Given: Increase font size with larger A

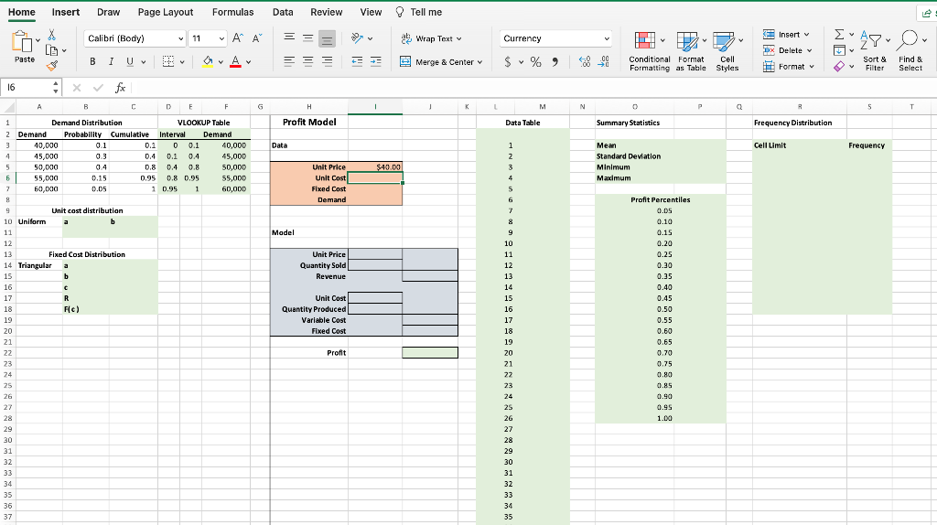Looking at the screenshot, I should point(237,38).
